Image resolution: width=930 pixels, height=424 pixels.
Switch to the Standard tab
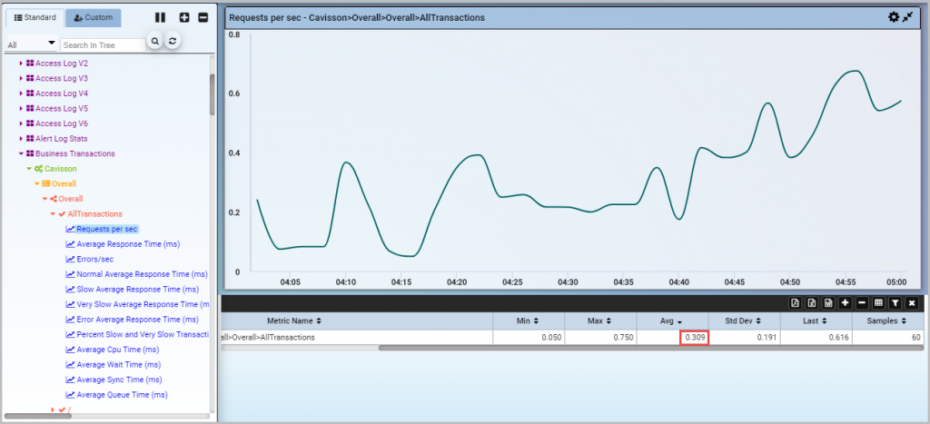pos(35,18)
